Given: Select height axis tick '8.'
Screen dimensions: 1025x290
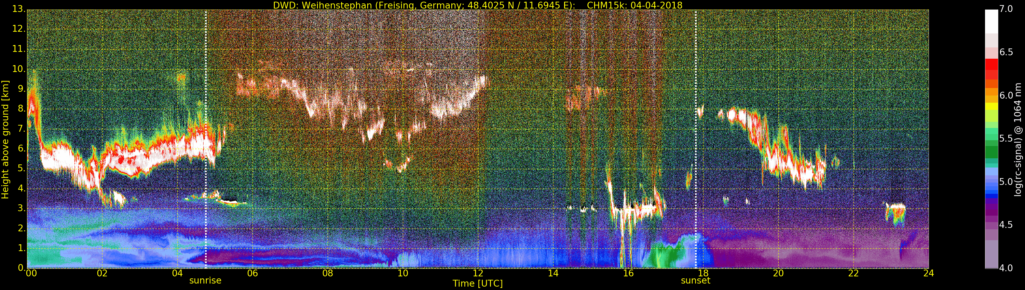Looking at the screenshot, I should pyautogui.click(x=22, y=109).
